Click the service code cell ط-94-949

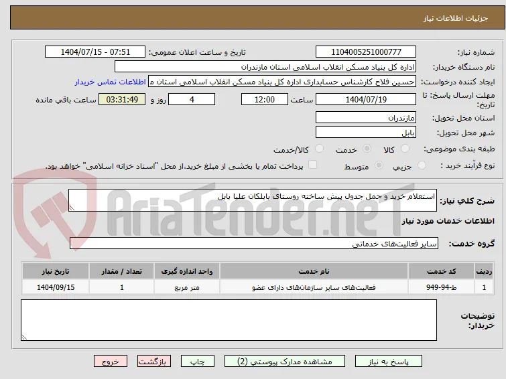pos(441,287)
